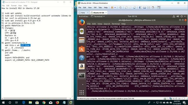Click the Windows taskbar clock 6:46 PM
The image size is (188, 105).
177,102
